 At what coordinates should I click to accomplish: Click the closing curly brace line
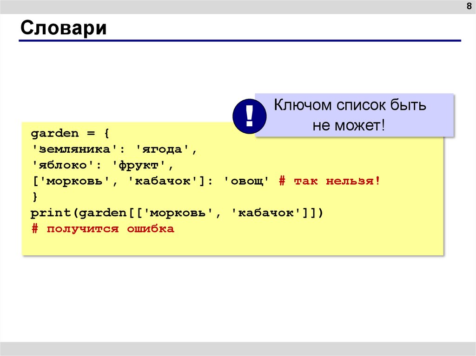[34, 197]
